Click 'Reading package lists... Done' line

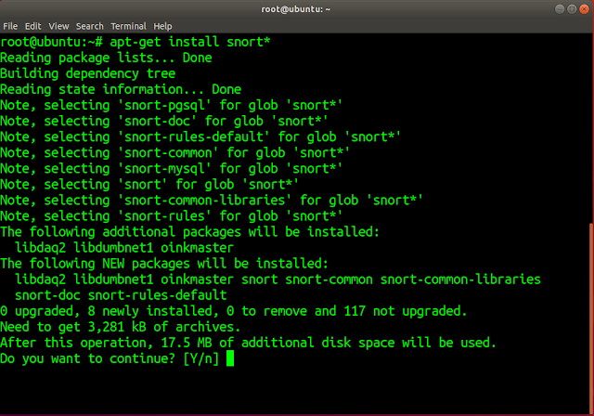click(106, 58)
